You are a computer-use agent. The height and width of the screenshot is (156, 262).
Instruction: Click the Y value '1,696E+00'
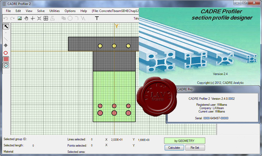pos(144,140)
